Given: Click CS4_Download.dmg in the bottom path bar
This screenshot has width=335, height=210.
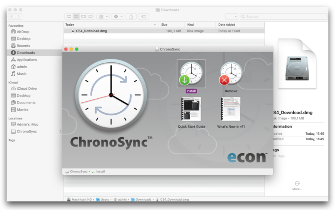Looking at the screenshot, I should click(172, 200).
